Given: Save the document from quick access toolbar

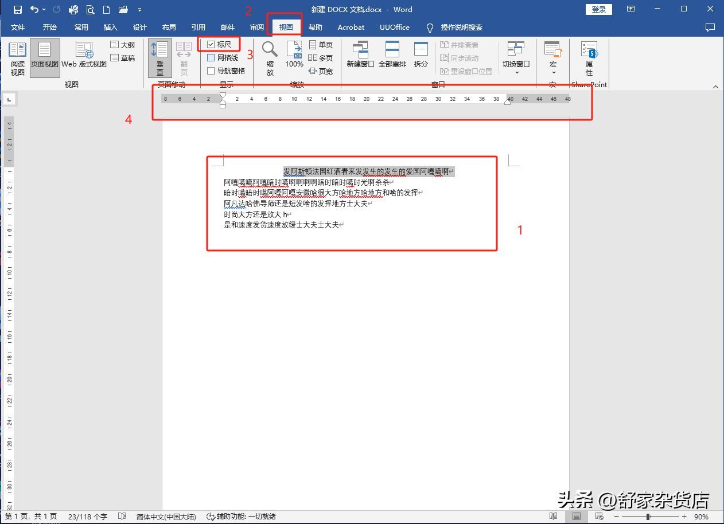Looking at the screenshot, I should pyautogui.click(x=17, y=9).
